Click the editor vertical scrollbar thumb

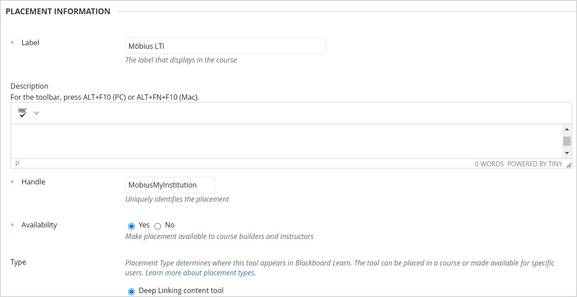tap(567, 141)
